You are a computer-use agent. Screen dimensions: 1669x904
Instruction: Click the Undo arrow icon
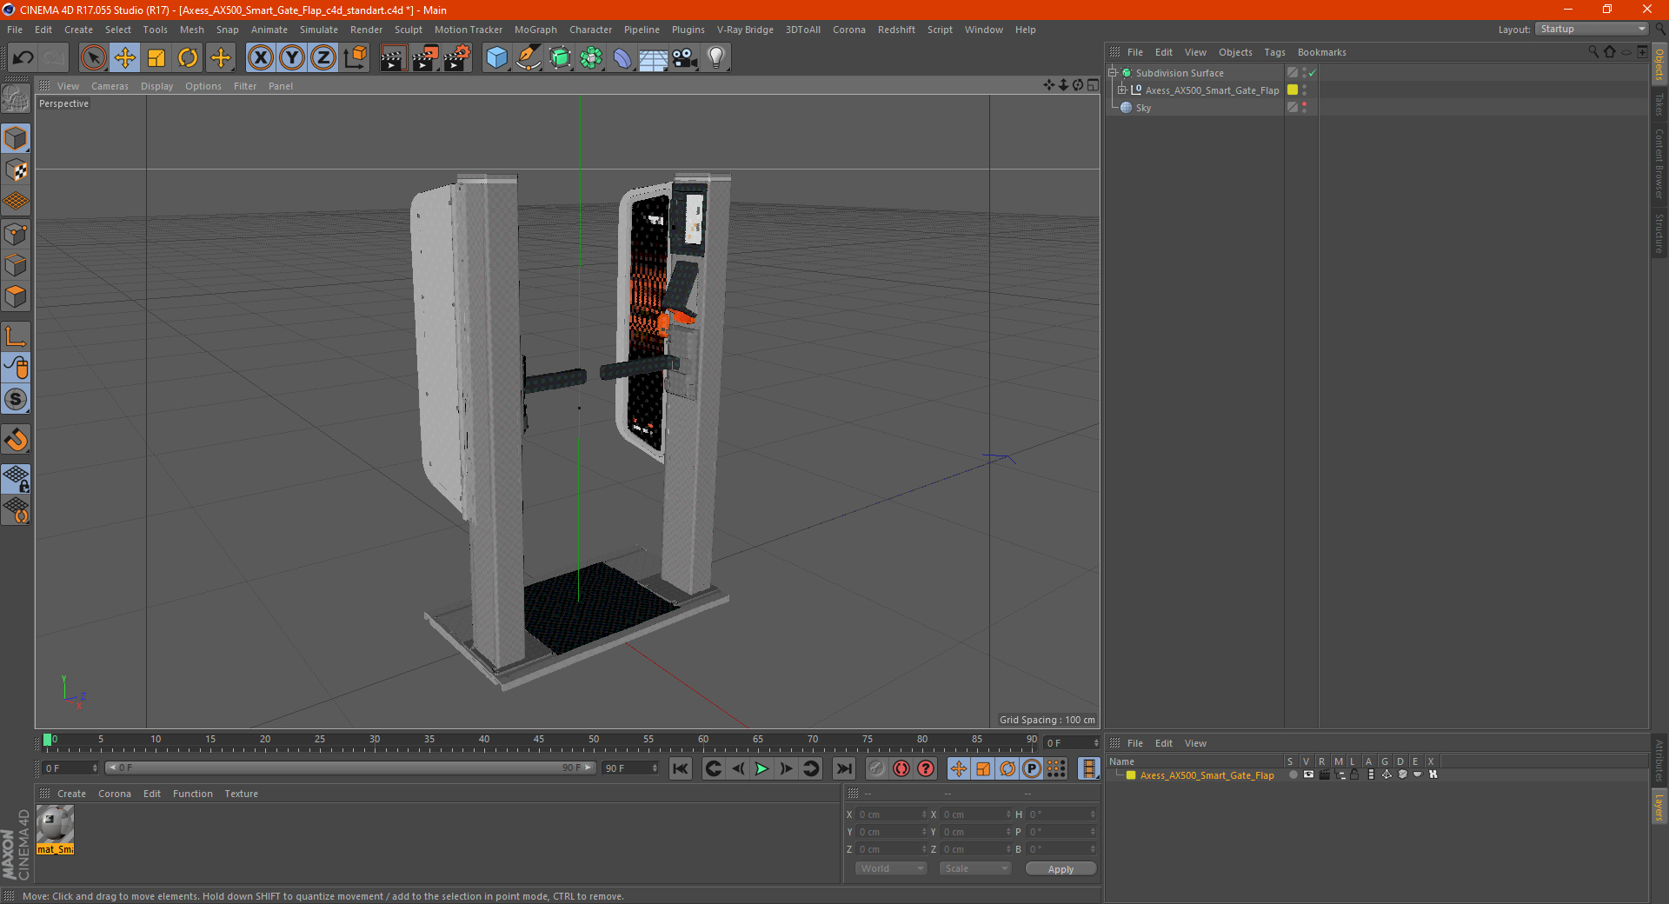tap(23, 58)
